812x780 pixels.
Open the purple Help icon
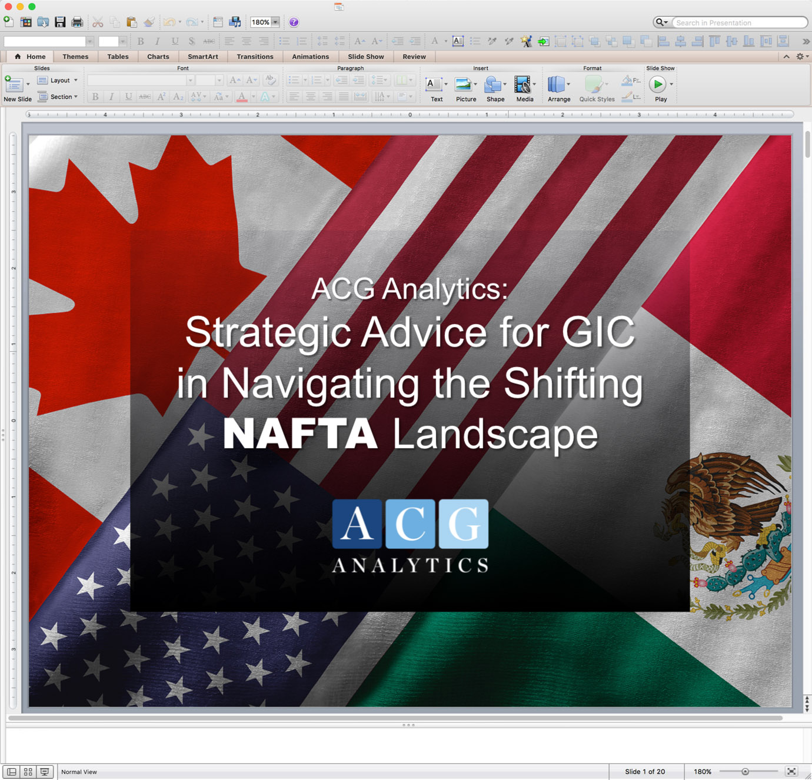tap(294, 22)
